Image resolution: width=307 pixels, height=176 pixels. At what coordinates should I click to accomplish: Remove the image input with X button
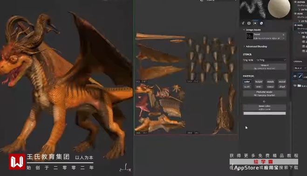point(283,35)
